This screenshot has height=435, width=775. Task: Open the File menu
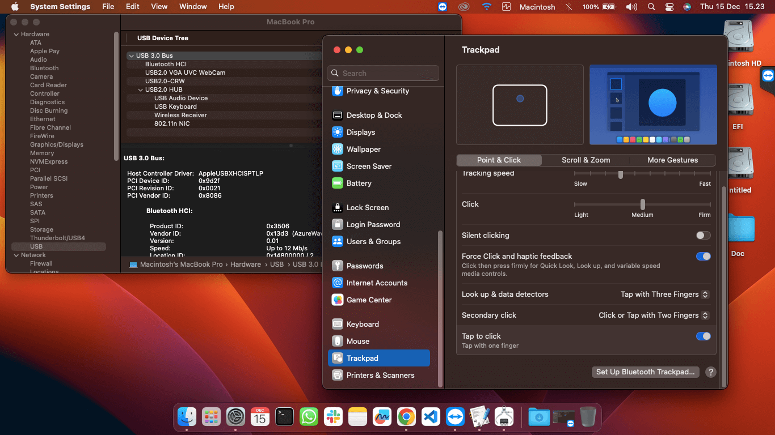(x=108, y=7)
